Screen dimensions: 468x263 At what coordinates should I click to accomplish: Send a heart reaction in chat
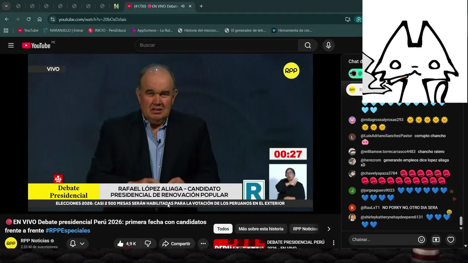point(451,240)
